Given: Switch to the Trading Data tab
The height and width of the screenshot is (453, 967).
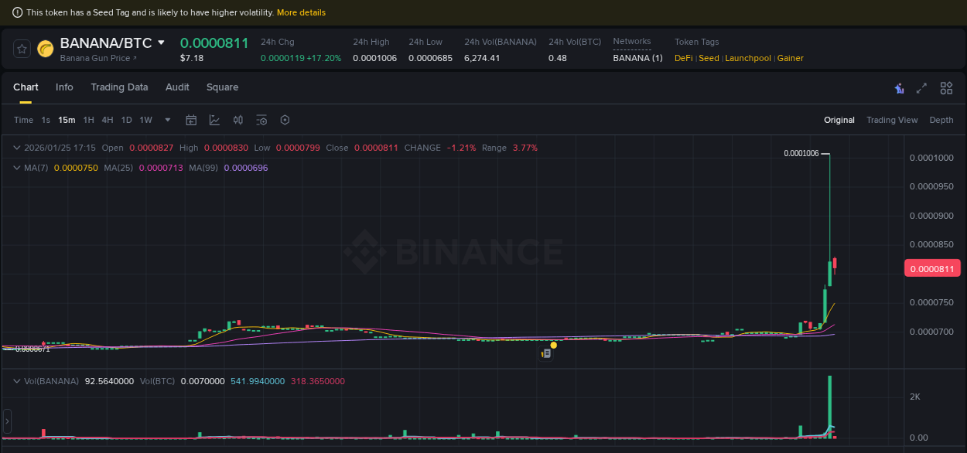Looking at the screenshot, I should 119,87.
